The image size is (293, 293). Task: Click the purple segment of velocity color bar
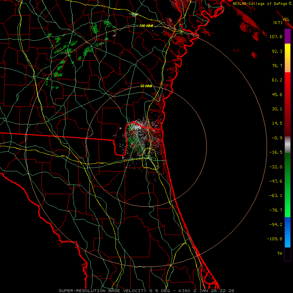tap(287, 36)
